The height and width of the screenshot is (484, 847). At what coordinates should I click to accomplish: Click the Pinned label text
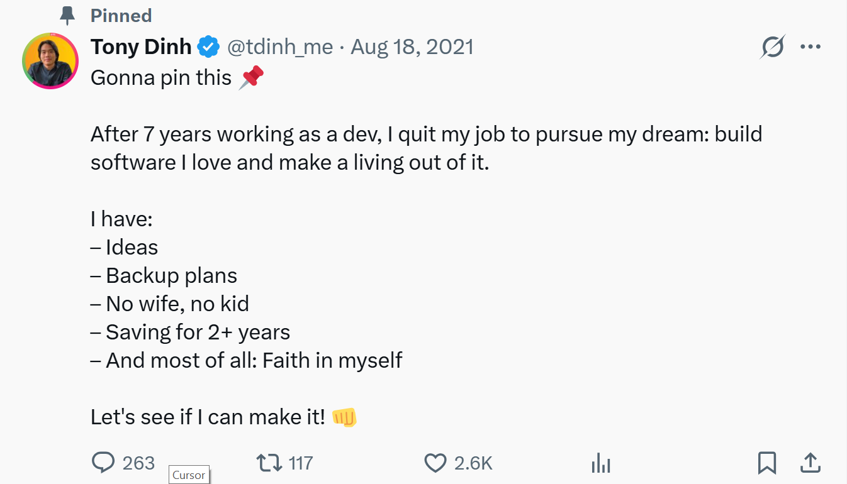pyautogui.click(x=121, y=16)
